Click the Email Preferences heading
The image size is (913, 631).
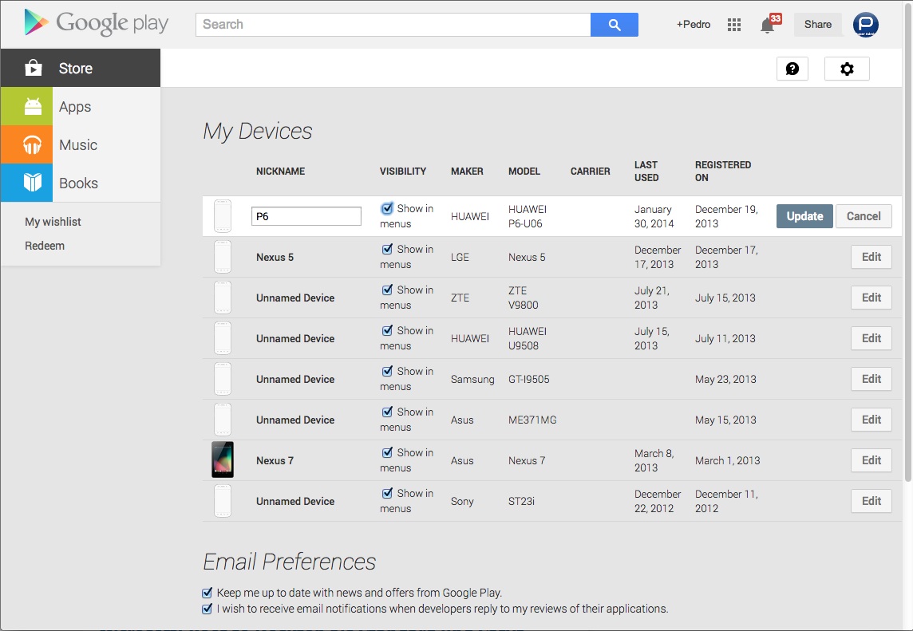290,562
